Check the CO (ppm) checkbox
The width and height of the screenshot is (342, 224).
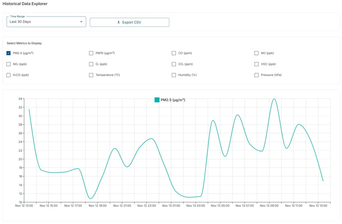(174, 53)
